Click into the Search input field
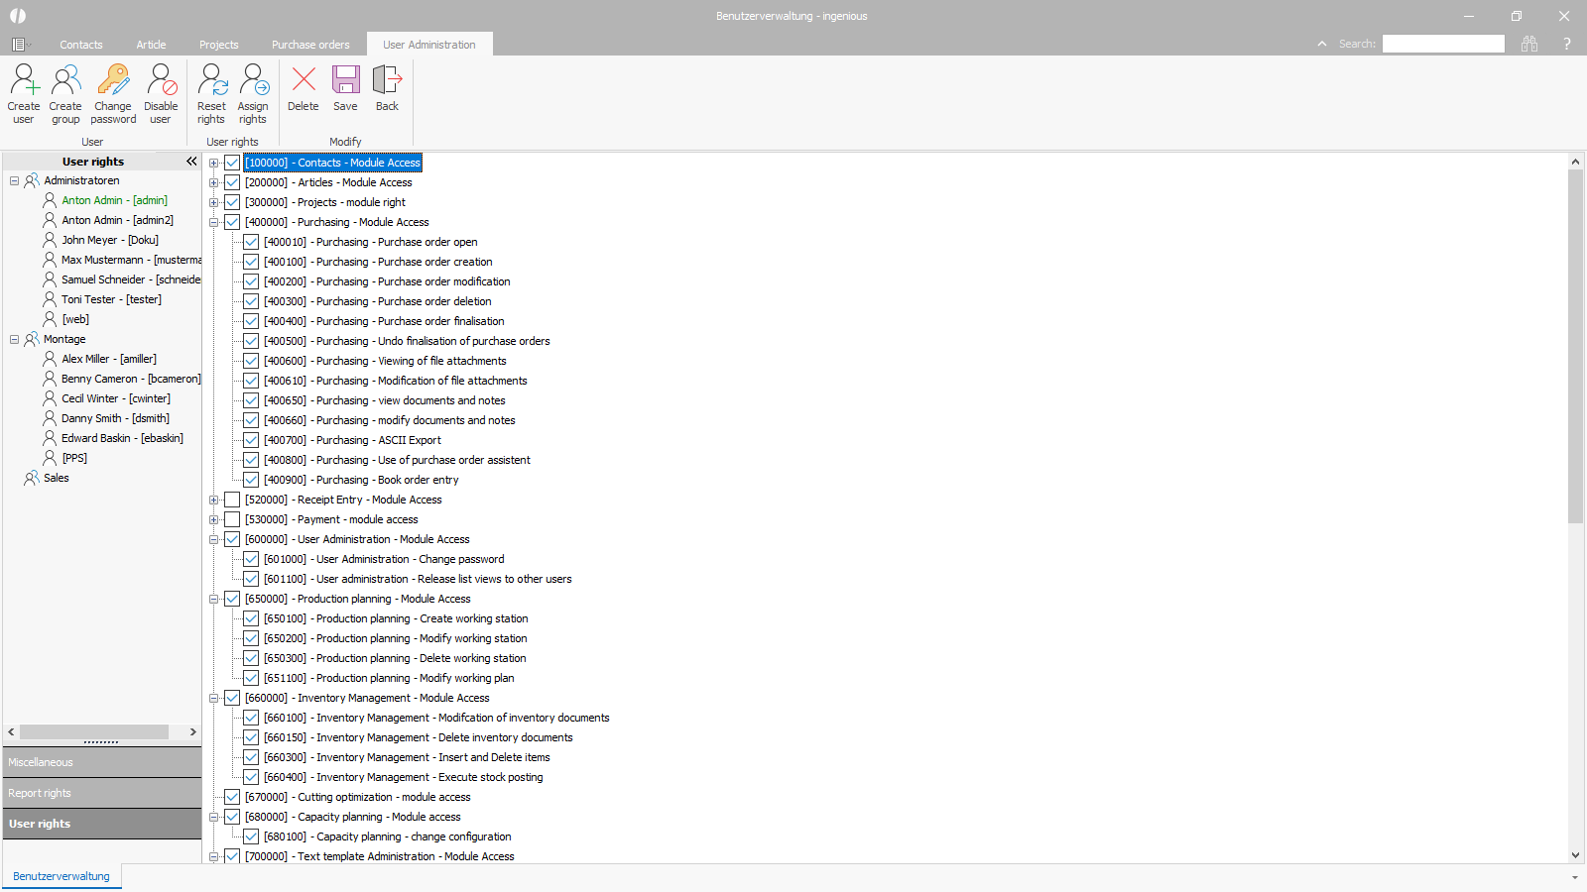This screenshot has width=1587, height=892. [x=1443, y=44]
